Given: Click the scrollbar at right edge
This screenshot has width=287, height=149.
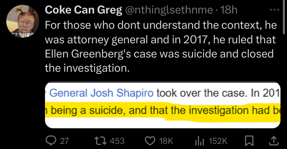Looking at the screenshot, I should coord(284,17).
